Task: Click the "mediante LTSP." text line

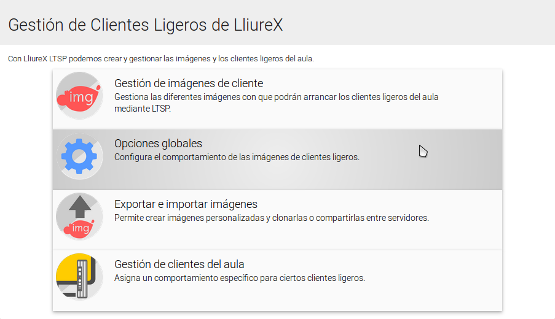Action: (143, 109)
